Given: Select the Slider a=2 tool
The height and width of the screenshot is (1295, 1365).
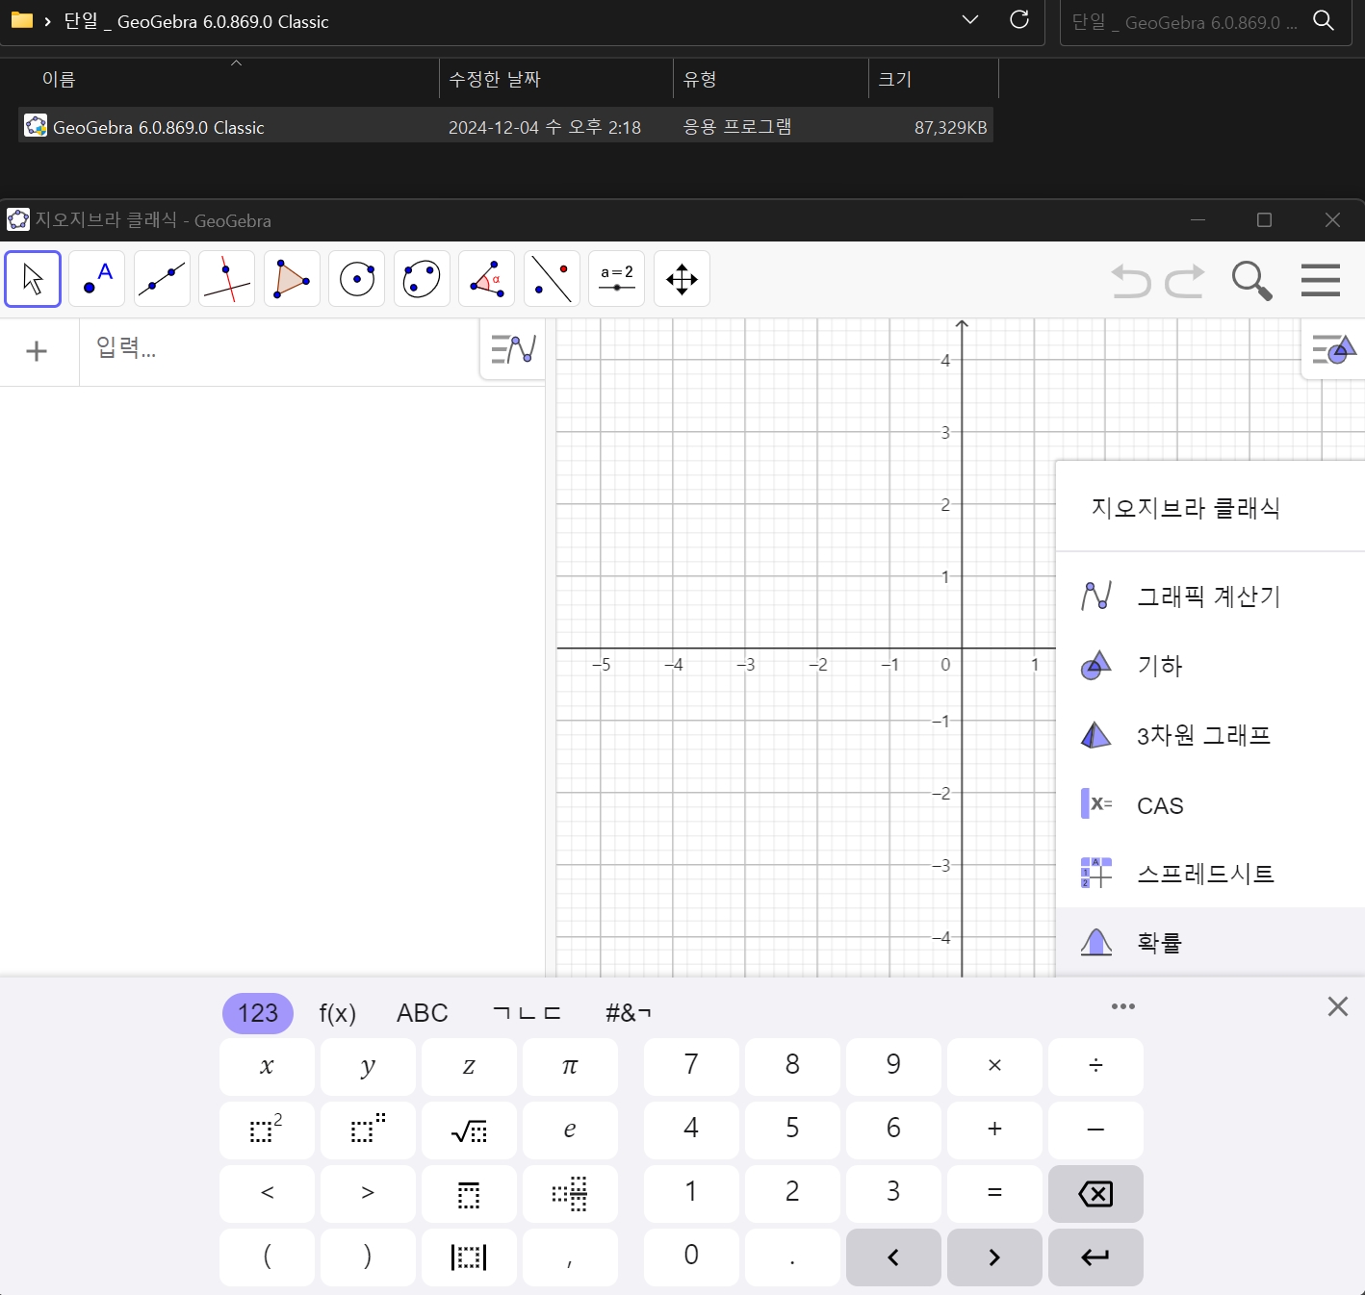Looking at the screenshot, I should coord(617,279).
